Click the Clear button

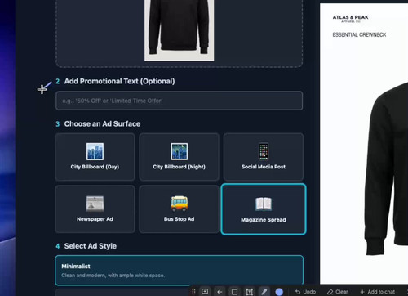pos(338,292)
